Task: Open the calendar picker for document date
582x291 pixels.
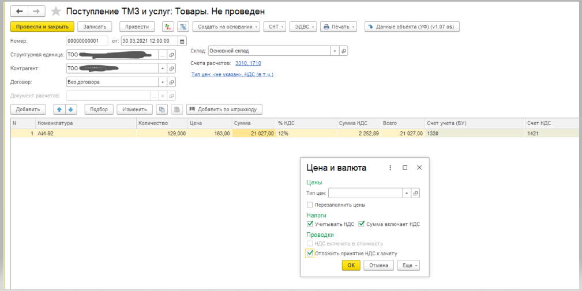Action: (x=182, y=41)
